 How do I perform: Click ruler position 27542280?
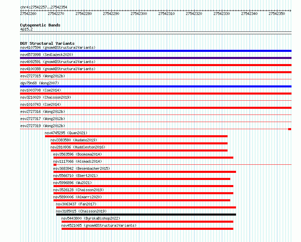point(84,14)
